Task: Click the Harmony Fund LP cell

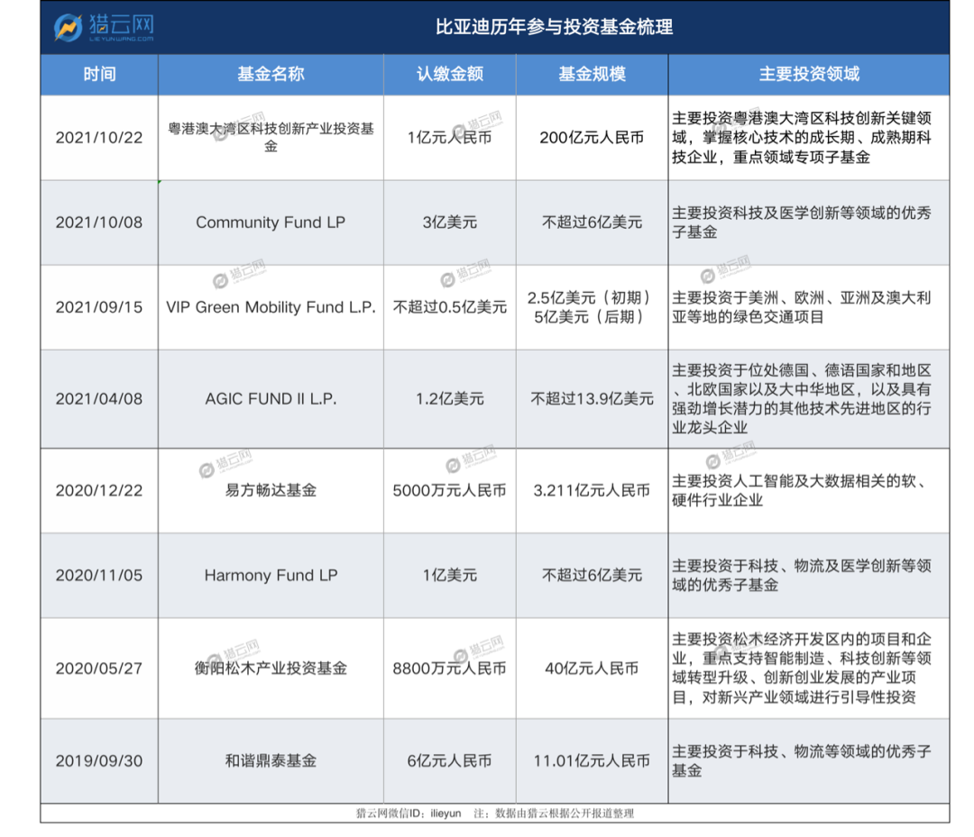Action: tap(271, 576)
